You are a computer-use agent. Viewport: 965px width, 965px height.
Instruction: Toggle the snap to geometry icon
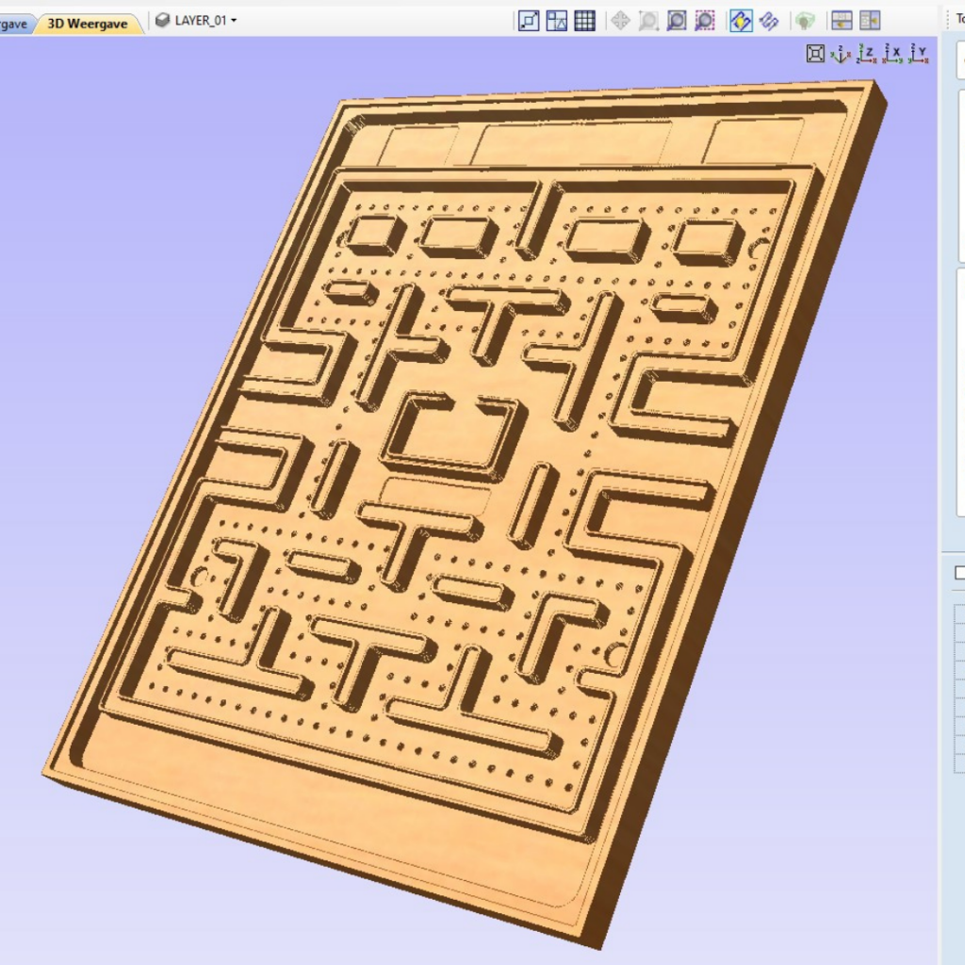[x=529, y=21]
